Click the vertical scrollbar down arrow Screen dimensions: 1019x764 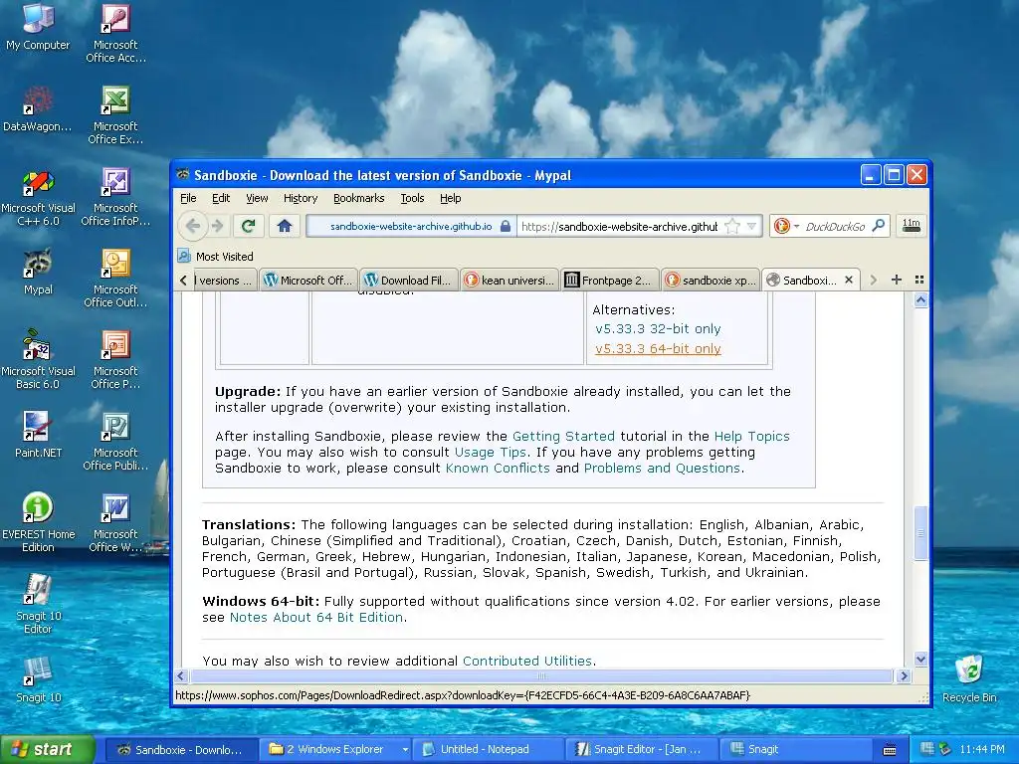920,659
